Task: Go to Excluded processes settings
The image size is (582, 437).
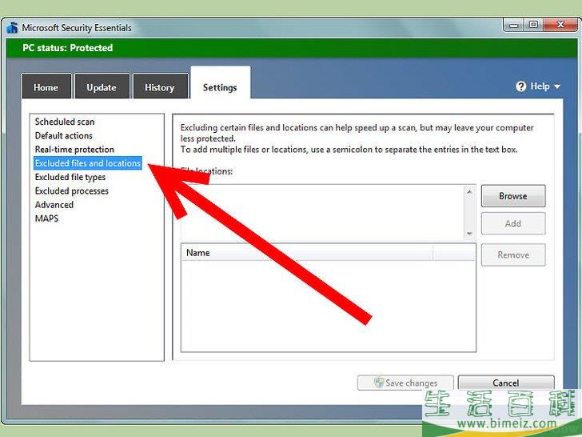Action: (72, 191)
